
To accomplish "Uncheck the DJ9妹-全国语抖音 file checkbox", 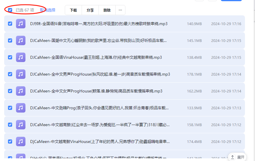I will tap(10, 24).
